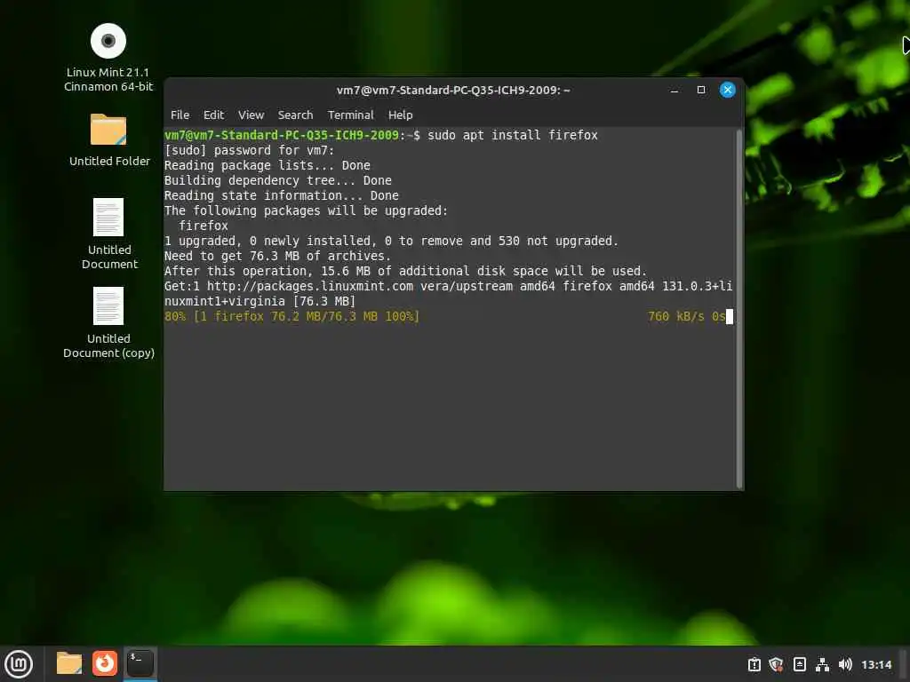This screenshot has height=682, width=910.
Task: Click the 'Reading state information... Done' line
Action: 282,195
